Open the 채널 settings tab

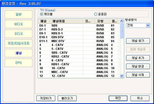18,53
